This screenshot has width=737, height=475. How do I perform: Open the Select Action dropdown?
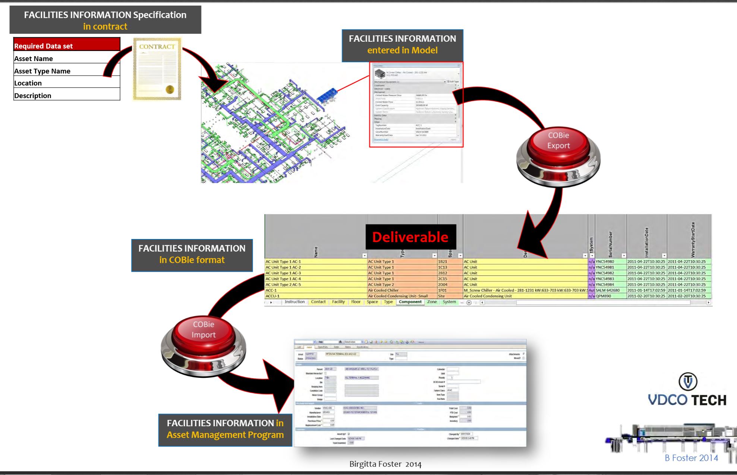362,342
